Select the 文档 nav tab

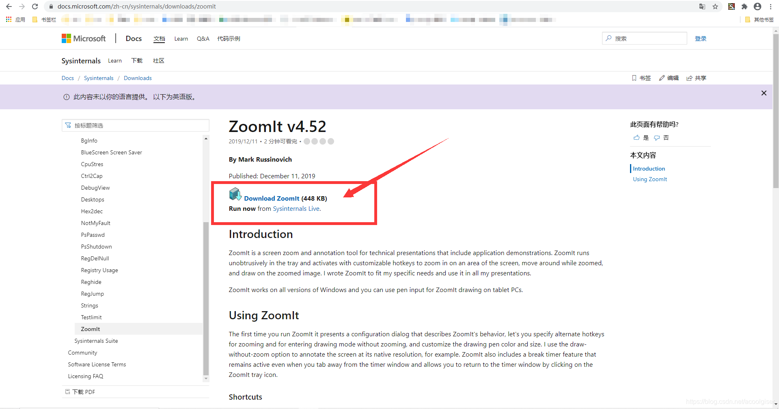click(x=159, y=39)
